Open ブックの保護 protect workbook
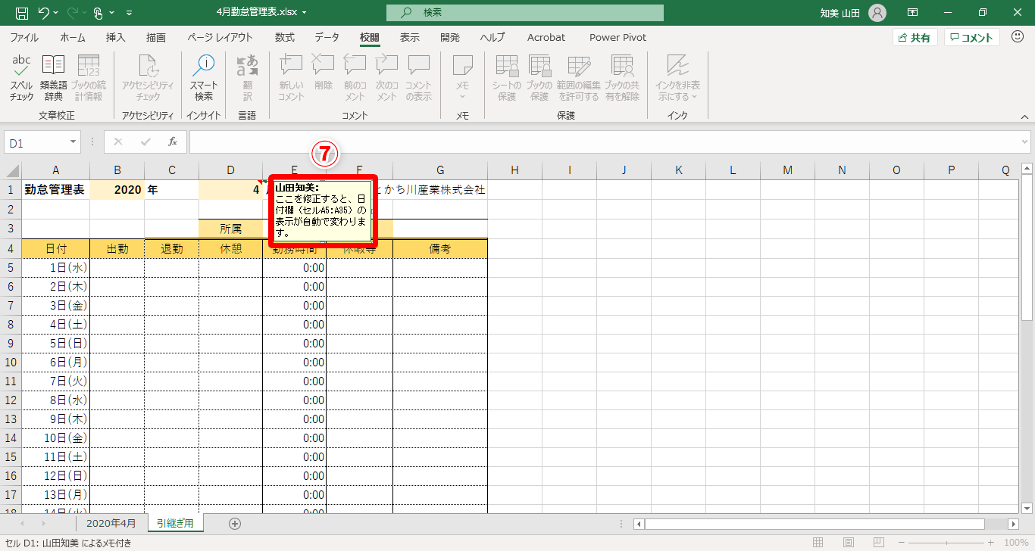1035x551 pixels. 539,79
